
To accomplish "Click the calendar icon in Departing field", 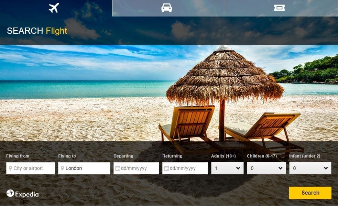I will [118, 169].
